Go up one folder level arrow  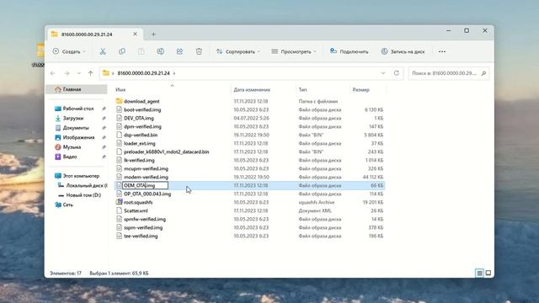click(x=90, y=73)
